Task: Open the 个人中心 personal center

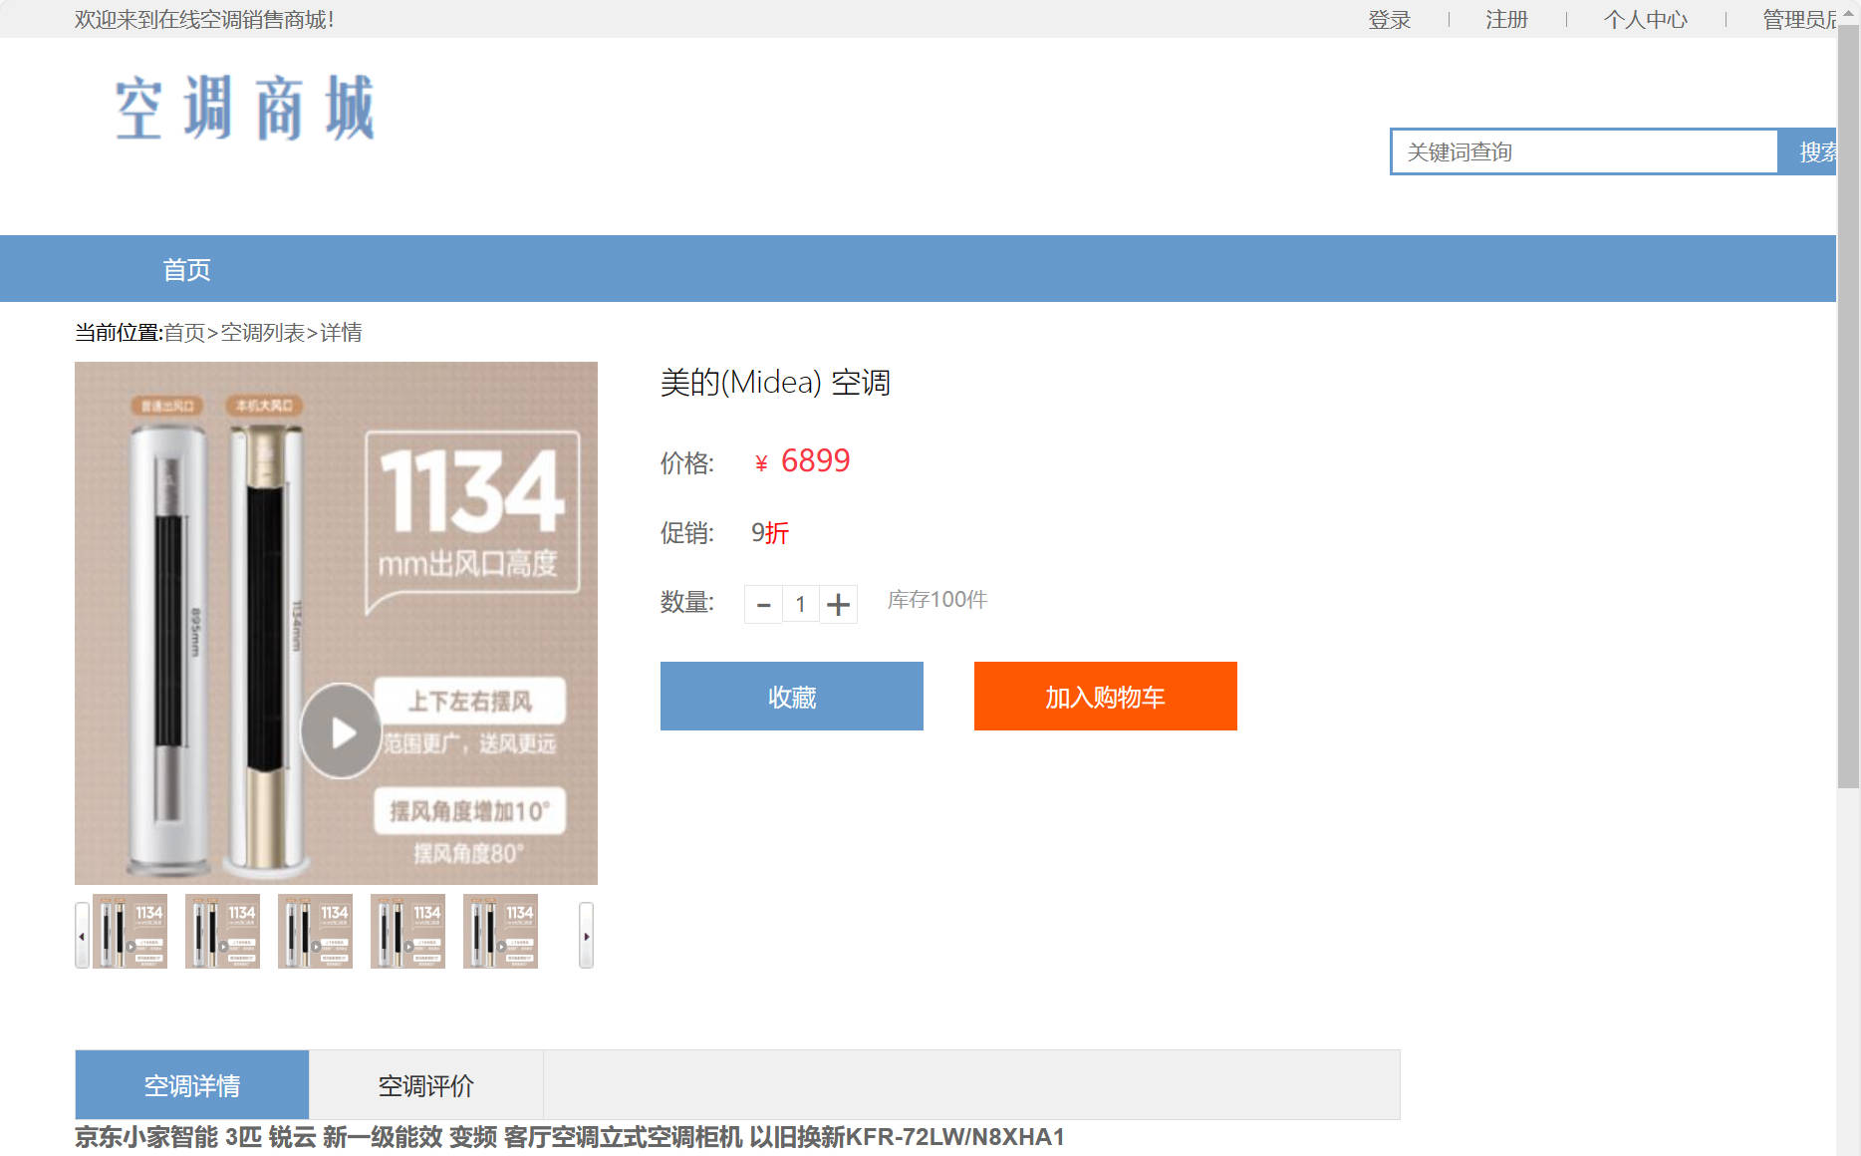Action: click(1646, 19)
